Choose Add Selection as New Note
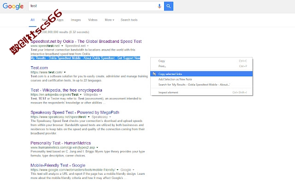 point(201,79)
